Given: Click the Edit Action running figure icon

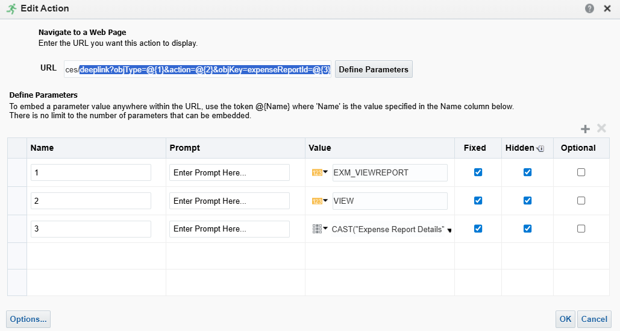Looking at the screenshot, I should click(11, 8).
